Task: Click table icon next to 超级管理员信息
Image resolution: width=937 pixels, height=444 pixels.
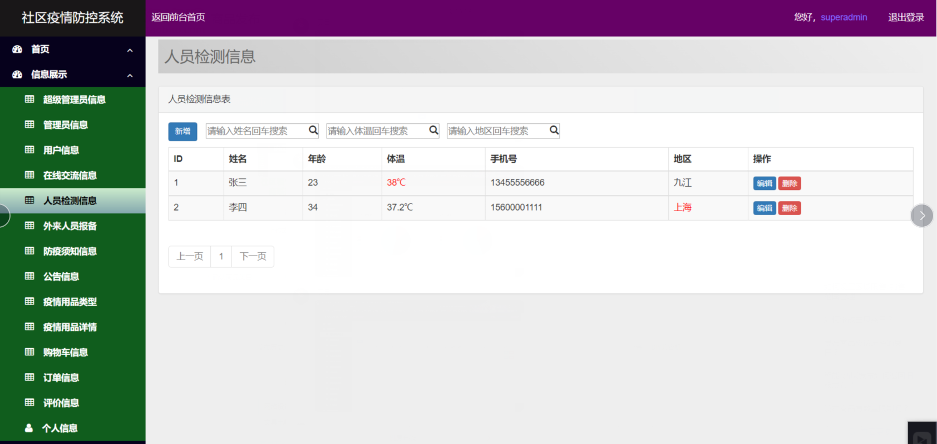Action: [x=29, y=99]
